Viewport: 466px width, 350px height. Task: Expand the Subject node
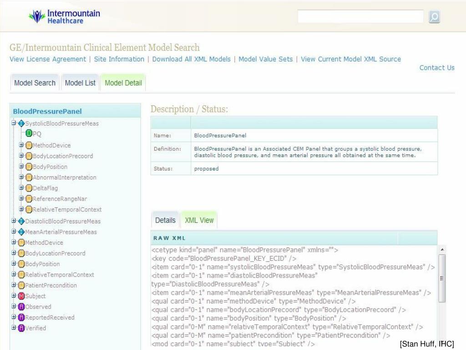point(14,295)
